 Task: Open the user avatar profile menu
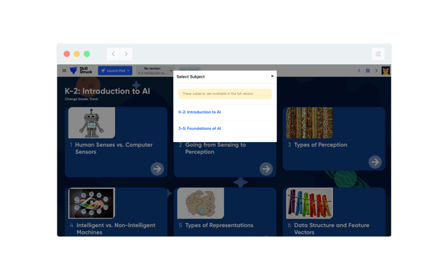click(386, 70)
